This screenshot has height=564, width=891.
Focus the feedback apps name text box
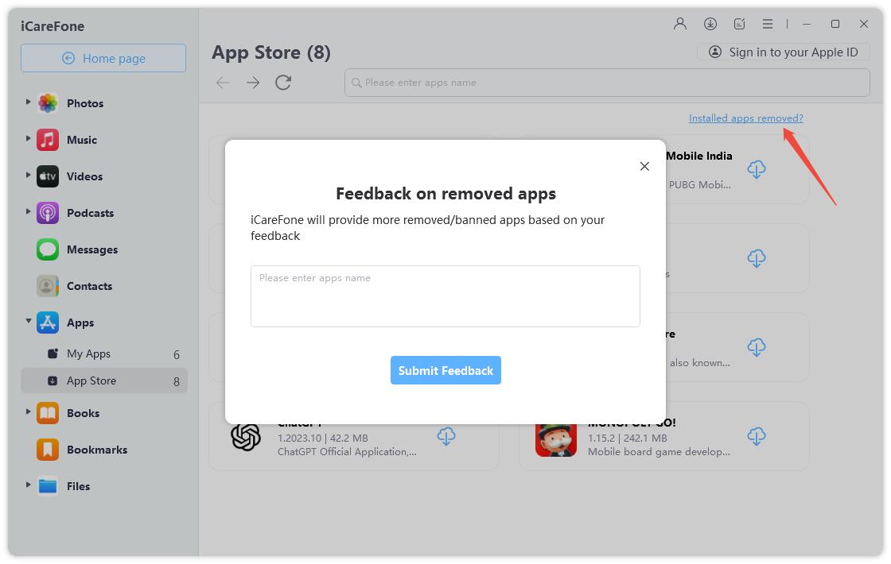tap(445, 296)
